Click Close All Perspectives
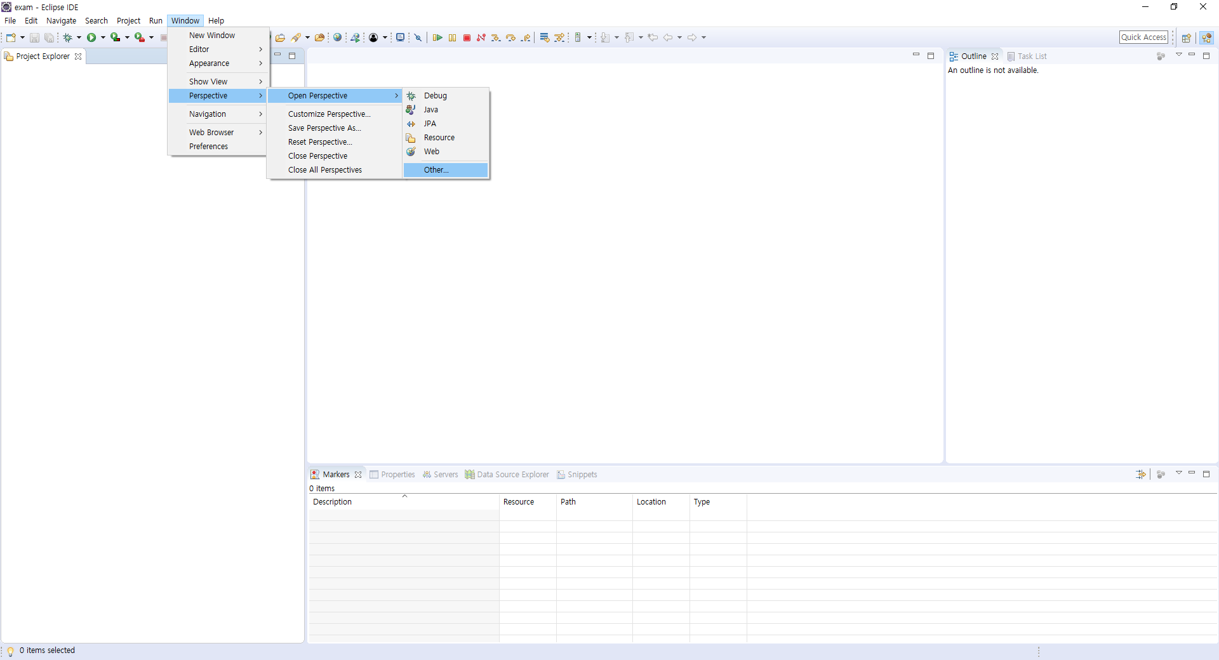1219x660 pixels. tap(335, 169)
